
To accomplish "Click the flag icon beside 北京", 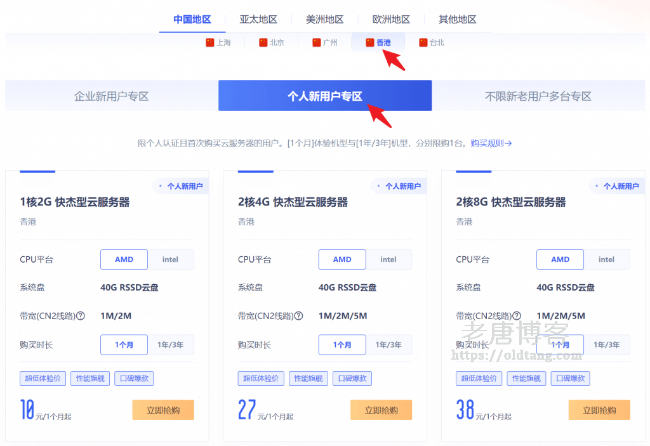I will point(262,43).
